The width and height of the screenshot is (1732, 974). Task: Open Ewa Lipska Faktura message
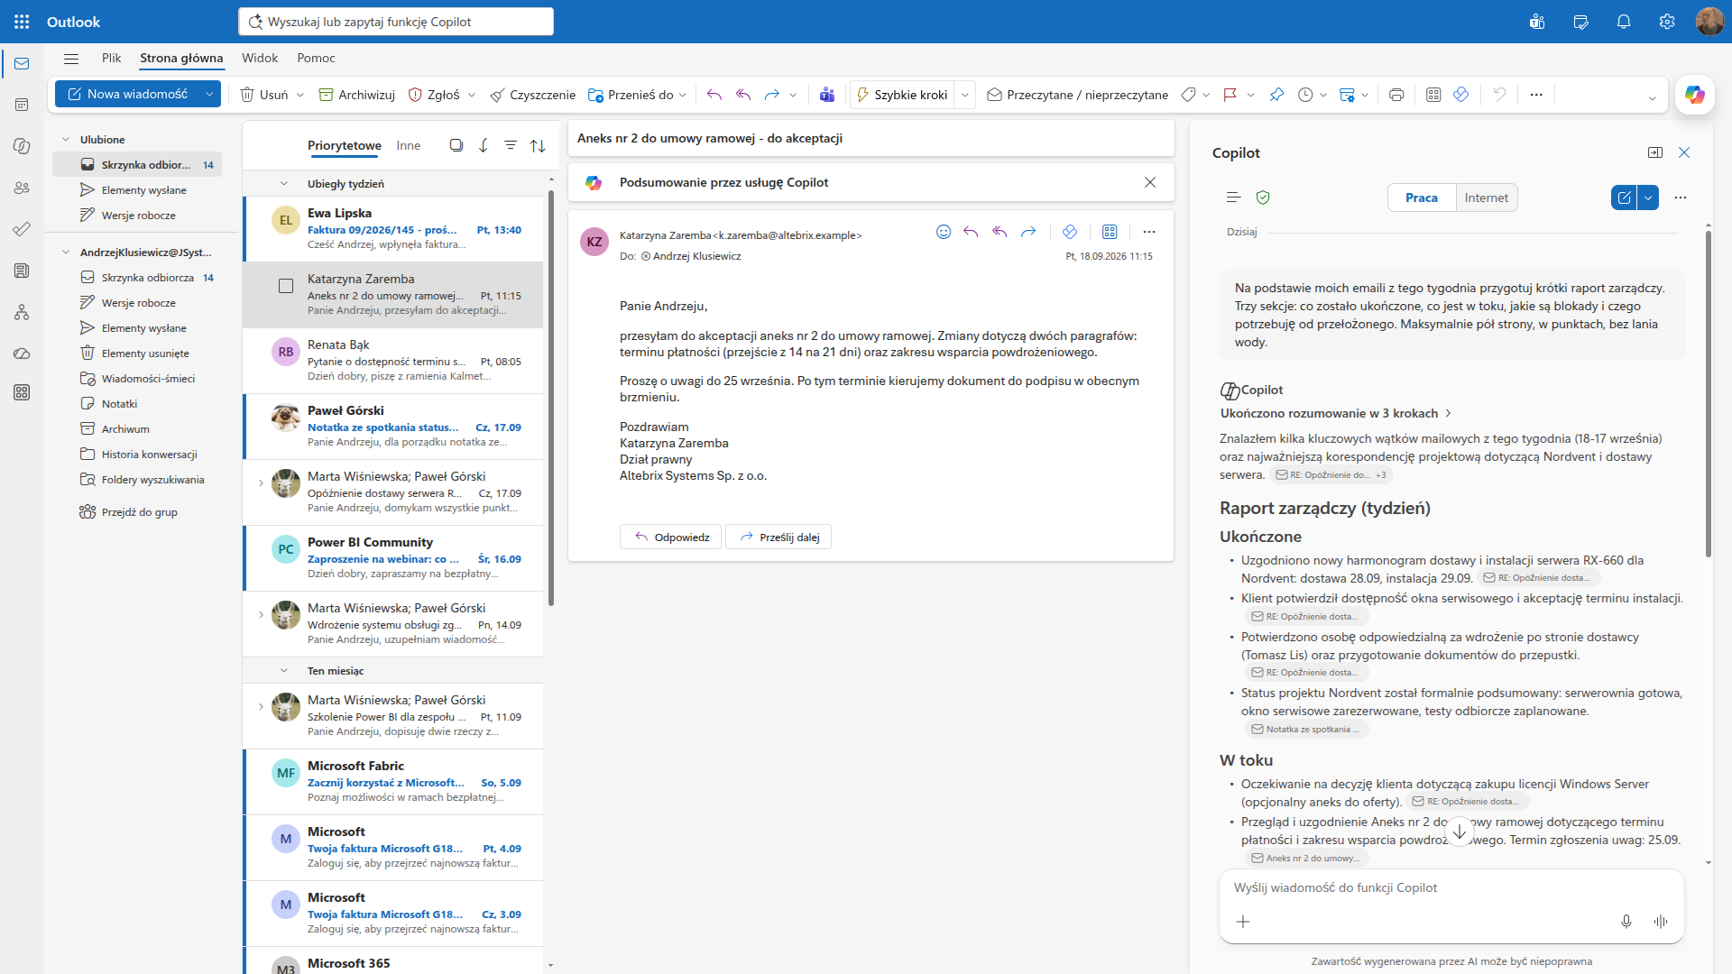[394, 229]
